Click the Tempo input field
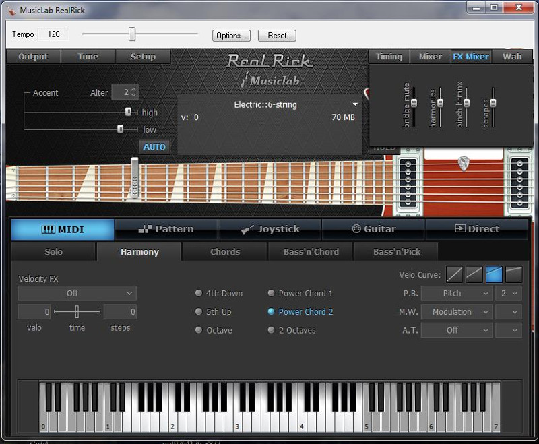 (53, 34)
